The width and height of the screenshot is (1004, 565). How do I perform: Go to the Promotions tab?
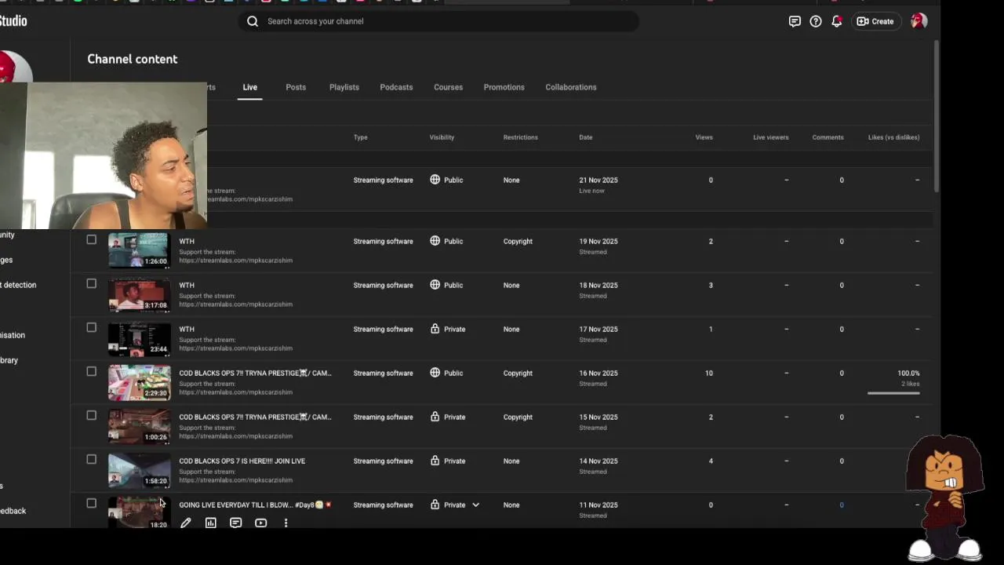pos(504,87)
